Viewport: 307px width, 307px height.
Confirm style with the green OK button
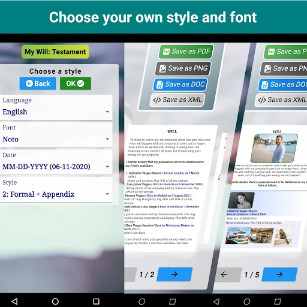76,83
